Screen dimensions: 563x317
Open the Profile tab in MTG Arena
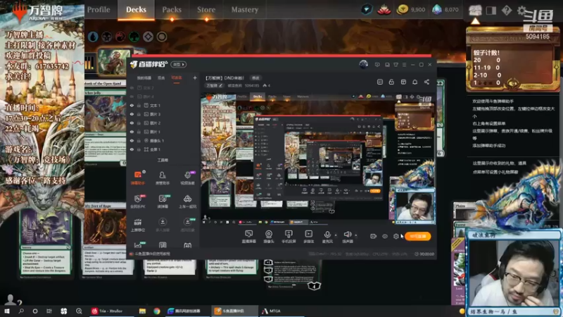tap(99, 10)
